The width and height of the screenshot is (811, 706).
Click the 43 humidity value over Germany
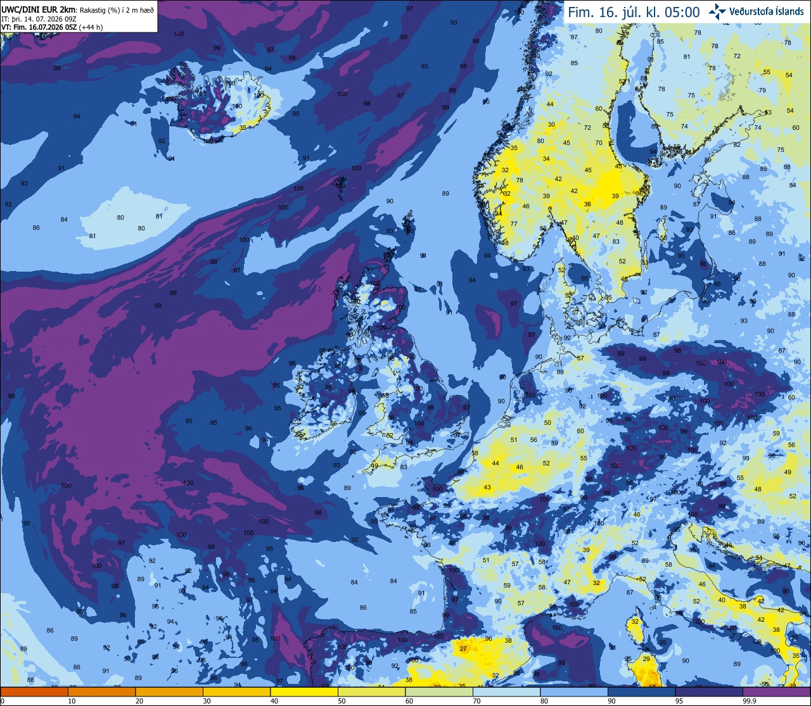click(487, 488)
